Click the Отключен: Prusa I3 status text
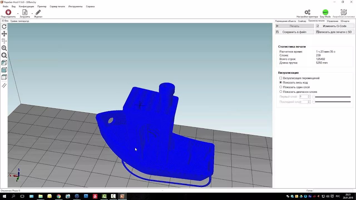This screenshot has height=200, width=356. 10,191
